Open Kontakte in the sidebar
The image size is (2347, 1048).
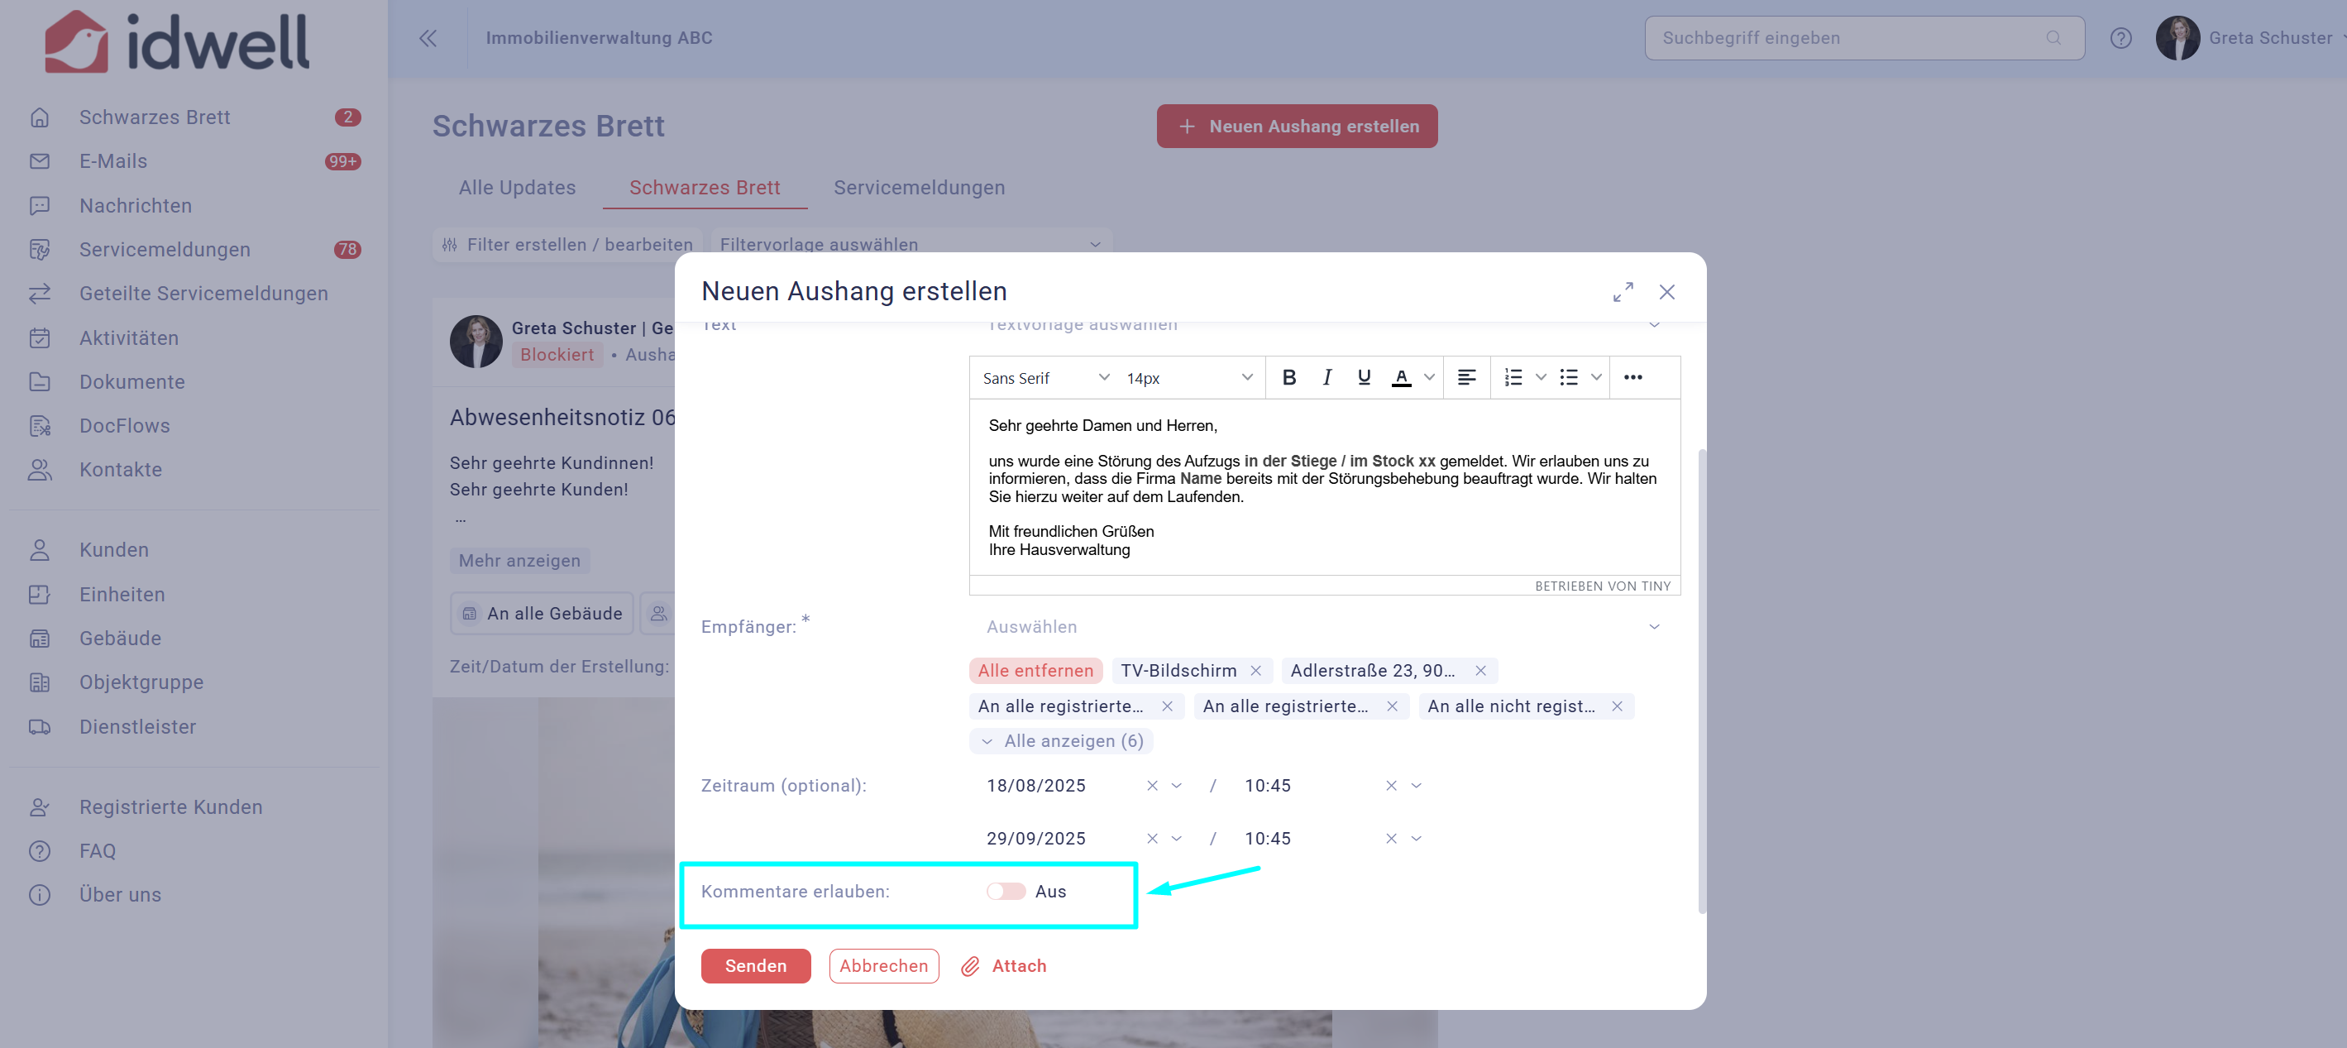[x=120, y=469]
